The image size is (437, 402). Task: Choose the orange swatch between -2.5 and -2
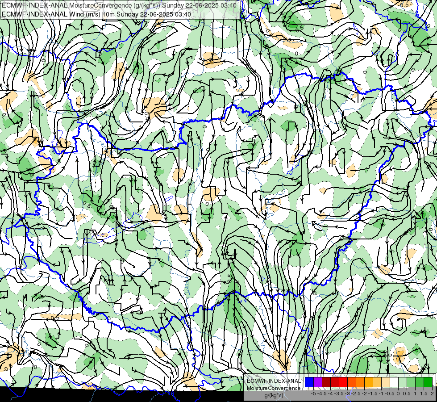tap(360, 382)
